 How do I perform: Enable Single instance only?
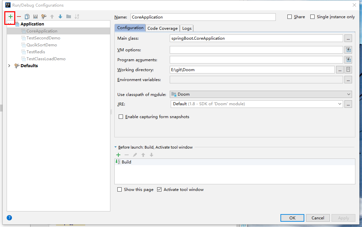pos(312,17)
